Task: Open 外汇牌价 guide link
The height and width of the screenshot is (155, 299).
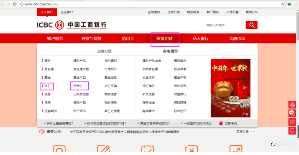Action: pyautogui.click(x=148, y=86)
